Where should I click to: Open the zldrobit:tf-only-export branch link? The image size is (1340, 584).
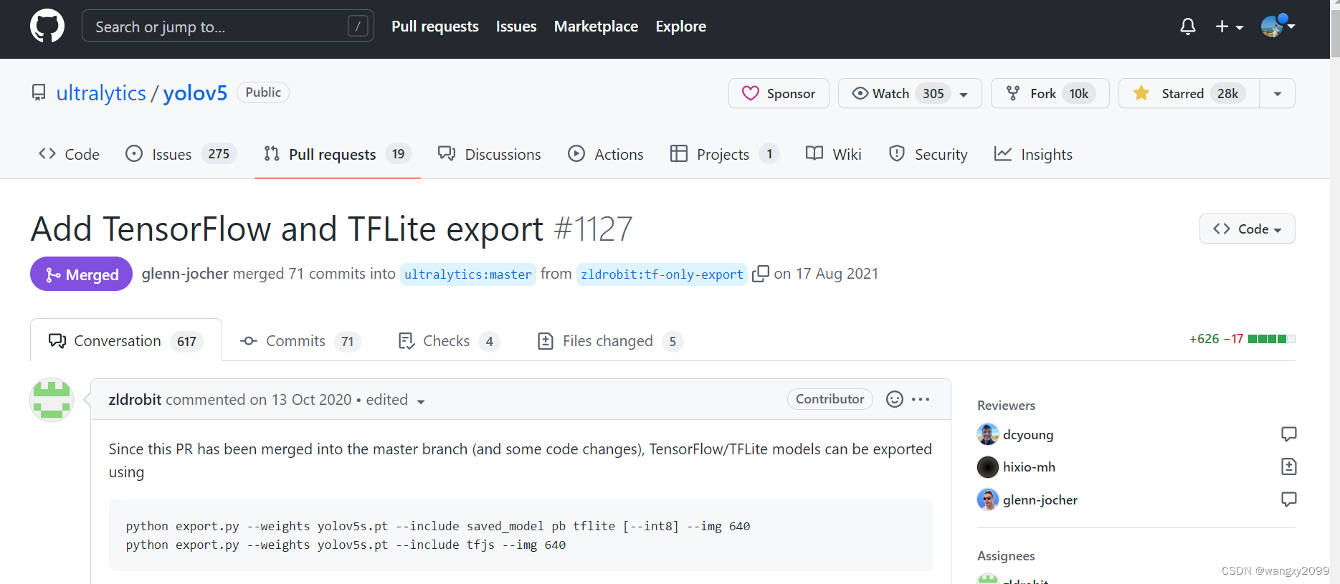(662, 274)
